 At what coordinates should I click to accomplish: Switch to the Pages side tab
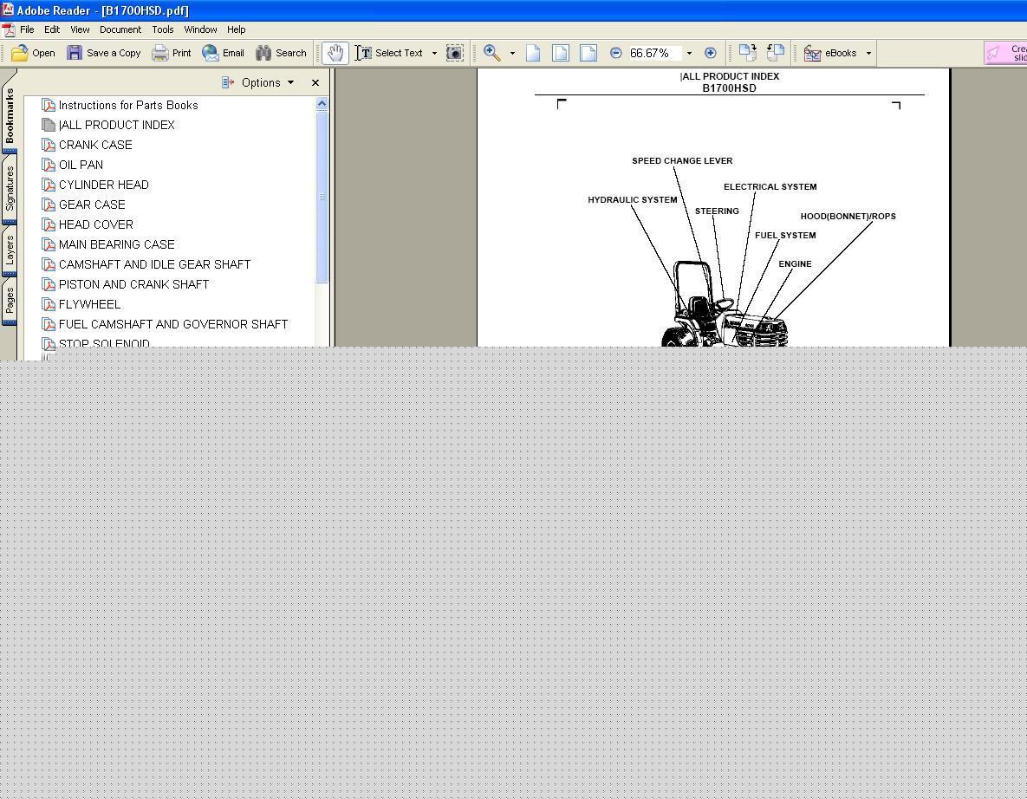pyautogui.click(x=10, y=302)
